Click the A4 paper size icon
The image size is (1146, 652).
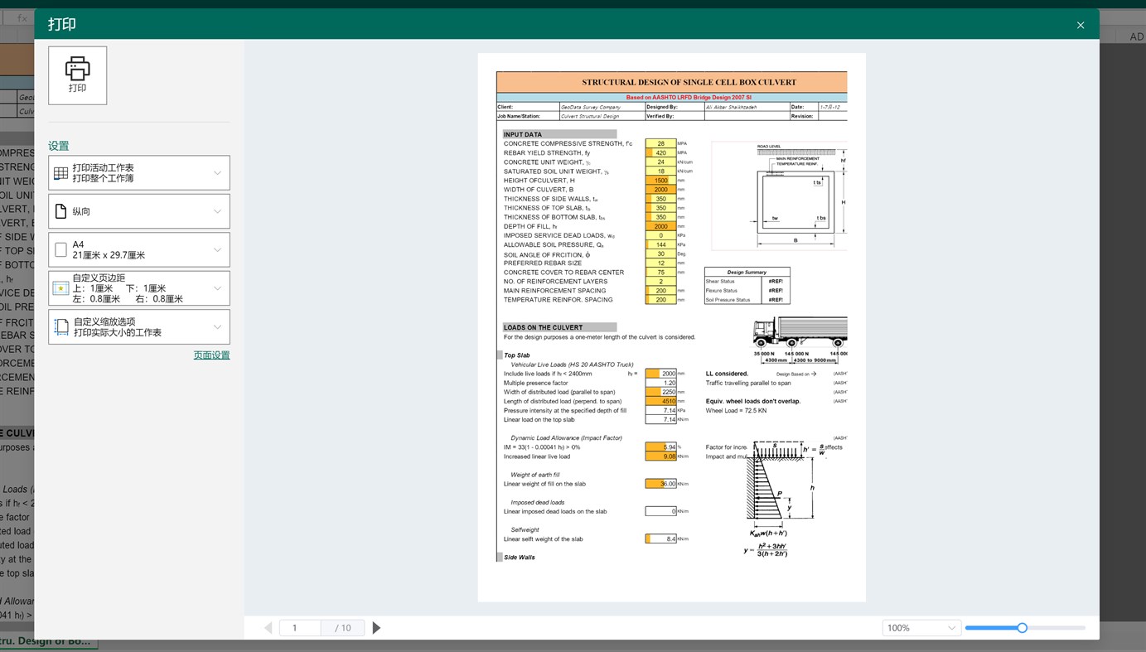pyautogui.click(x=59, y=249)
